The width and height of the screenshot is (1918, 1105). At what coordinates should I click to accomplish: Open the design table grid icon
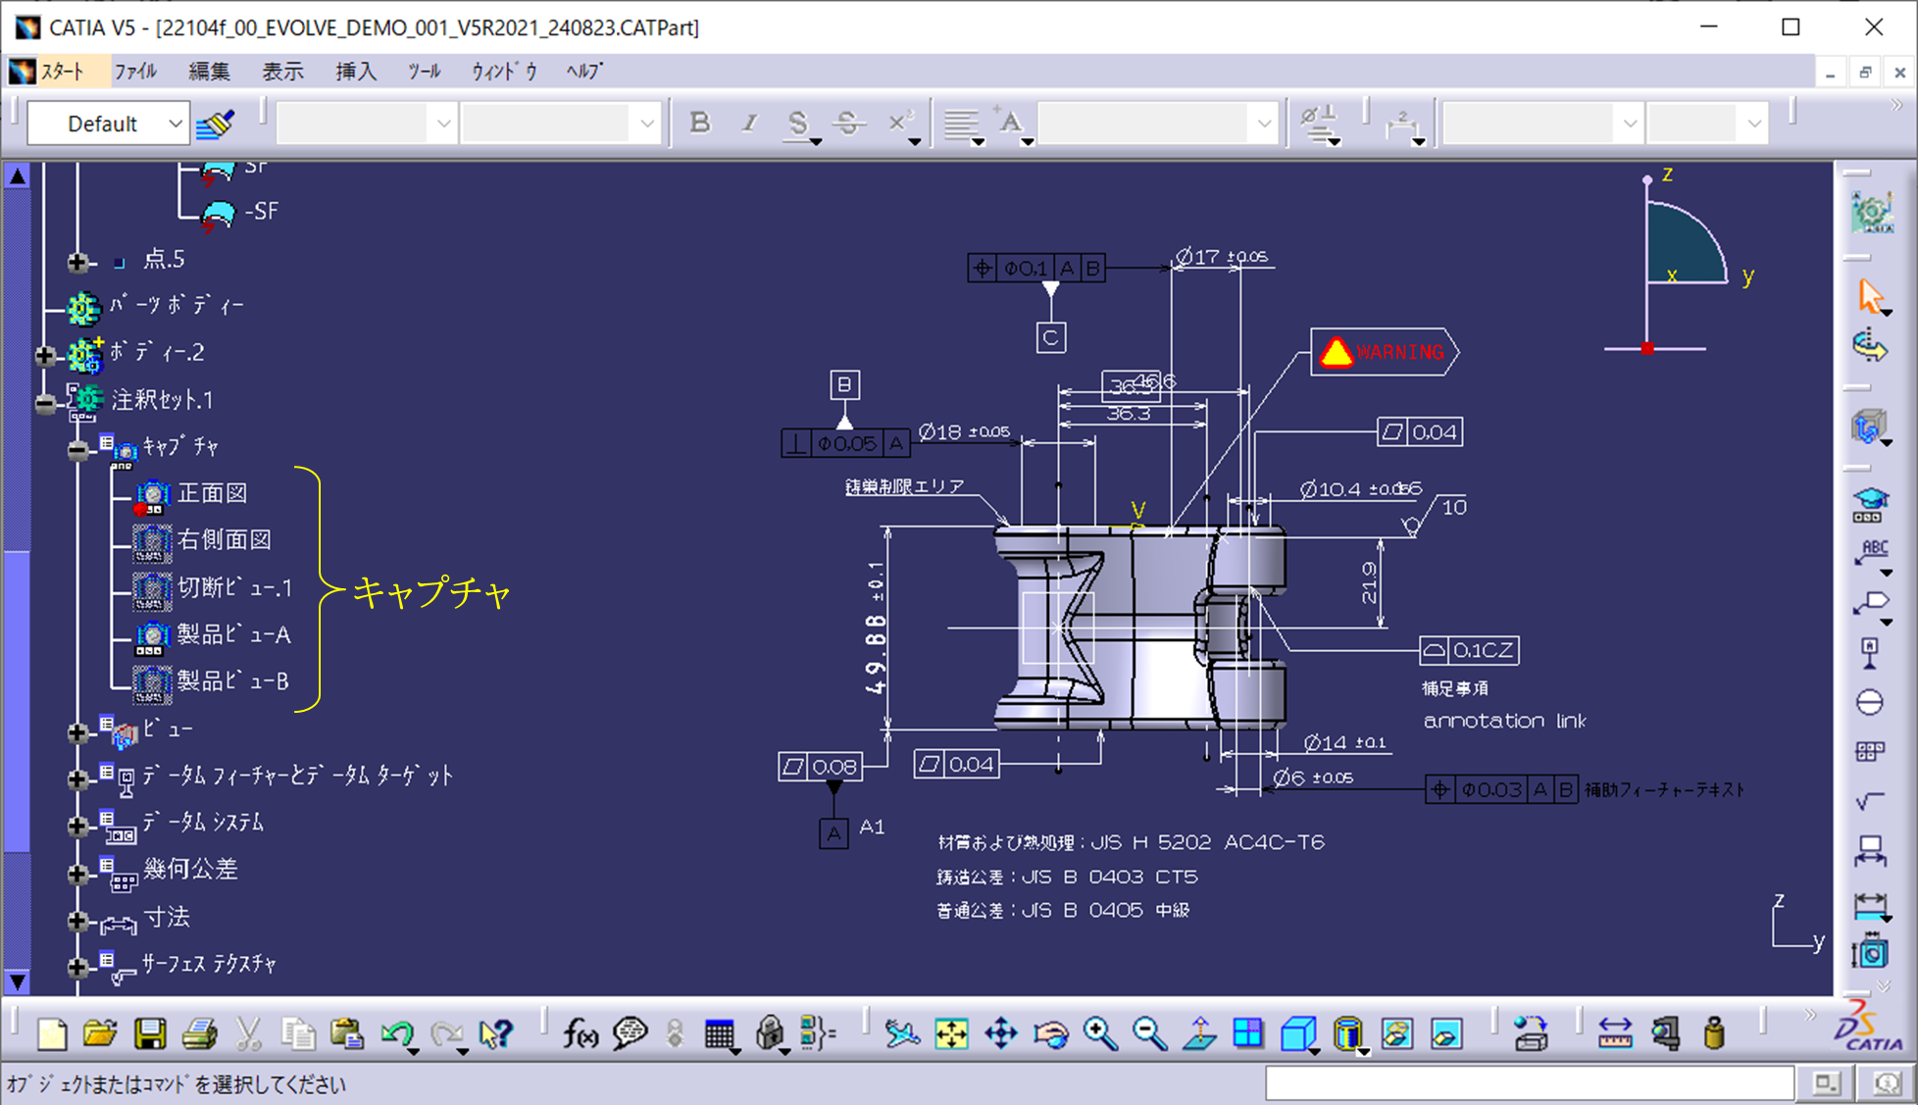[x=719, y=1033]
